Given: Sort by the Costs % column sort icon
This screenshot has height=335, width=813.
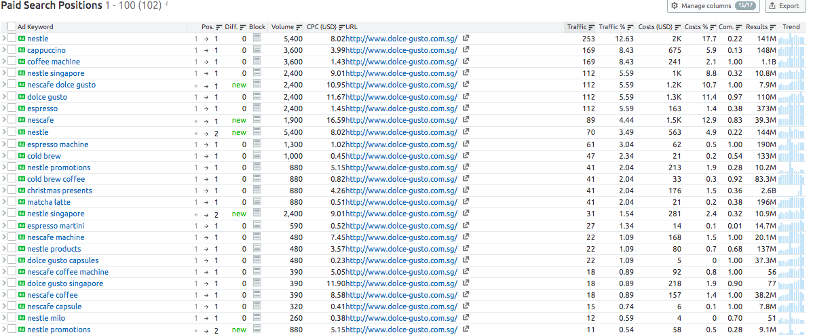Looking at the screenshot, I should [x=713, y=27].
